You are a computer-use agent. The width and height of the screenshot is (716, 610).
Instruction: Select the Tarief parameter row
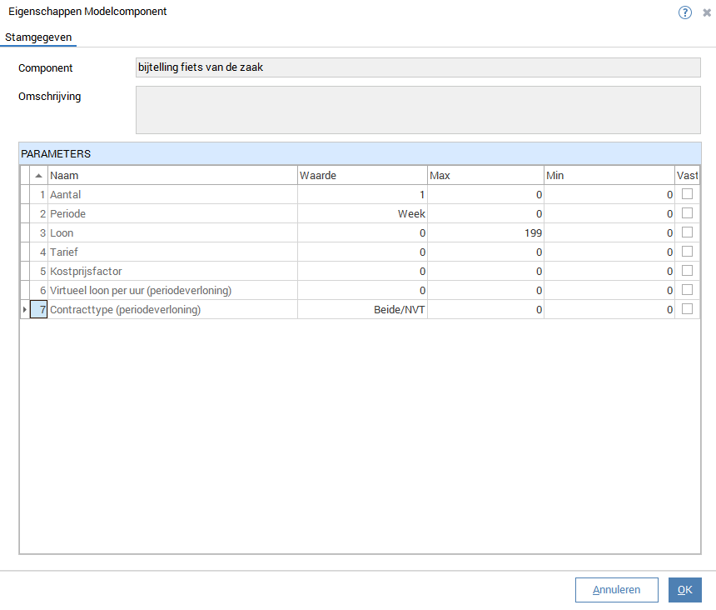pyautogui.click(x=172, y=252)
